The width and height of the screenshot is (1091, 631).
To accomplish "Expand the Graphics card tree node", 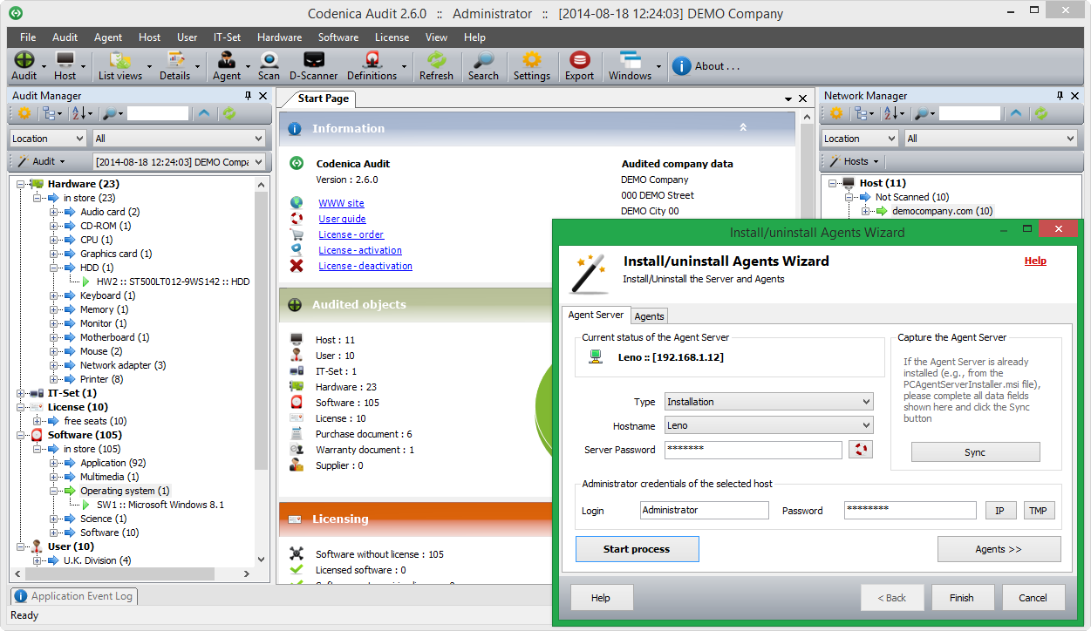I will click(x=54, y=254).
